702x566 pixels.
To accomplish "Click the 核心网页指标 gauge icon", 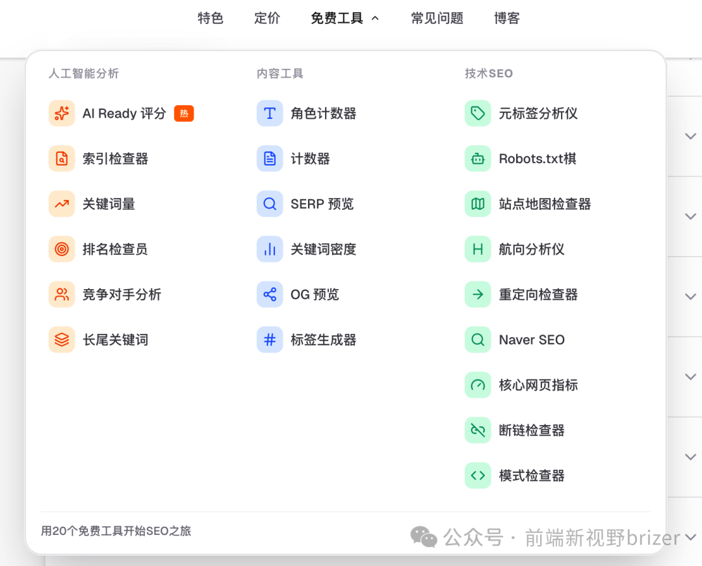I will 478,385.
